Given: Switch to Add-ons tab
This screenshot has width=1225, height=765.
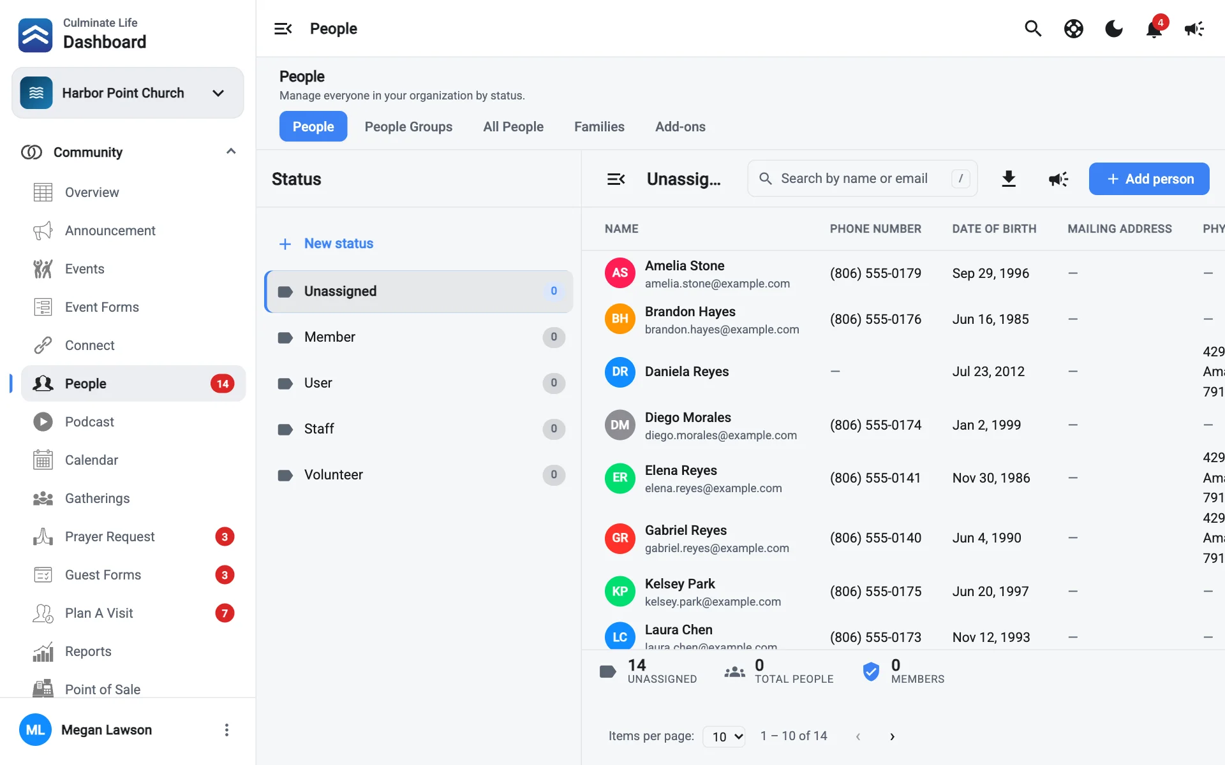Looking at the screenshot, I should click(680, 126).
